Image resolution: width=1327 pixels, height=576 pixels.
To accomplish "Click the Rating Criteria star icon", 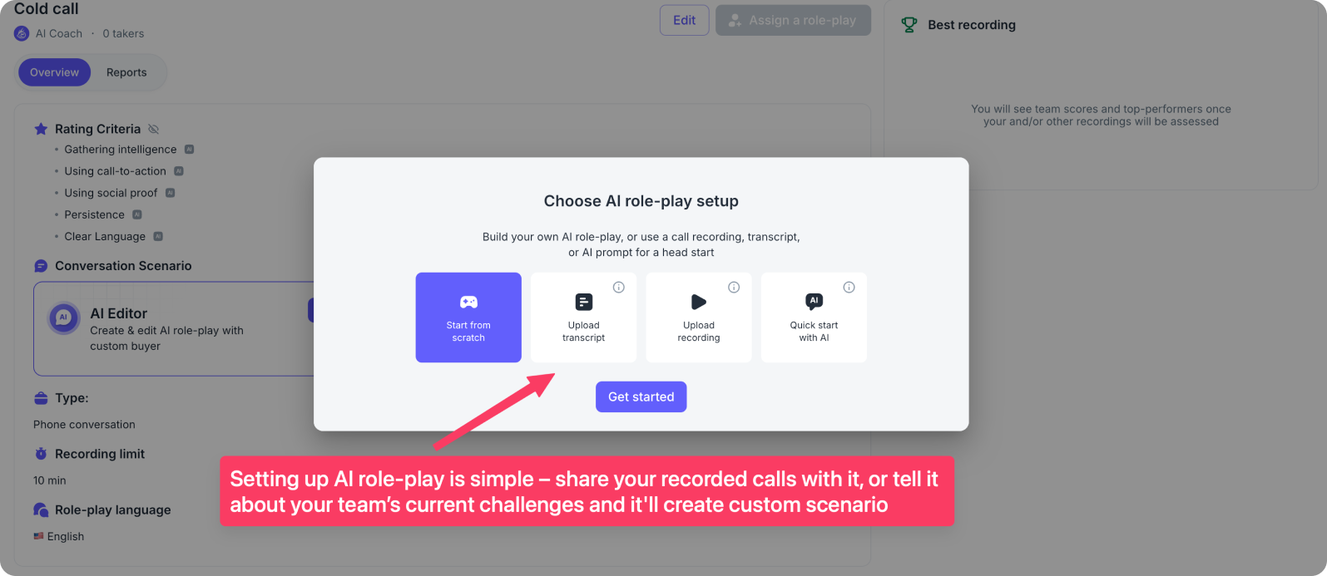I will pos(41,129).
